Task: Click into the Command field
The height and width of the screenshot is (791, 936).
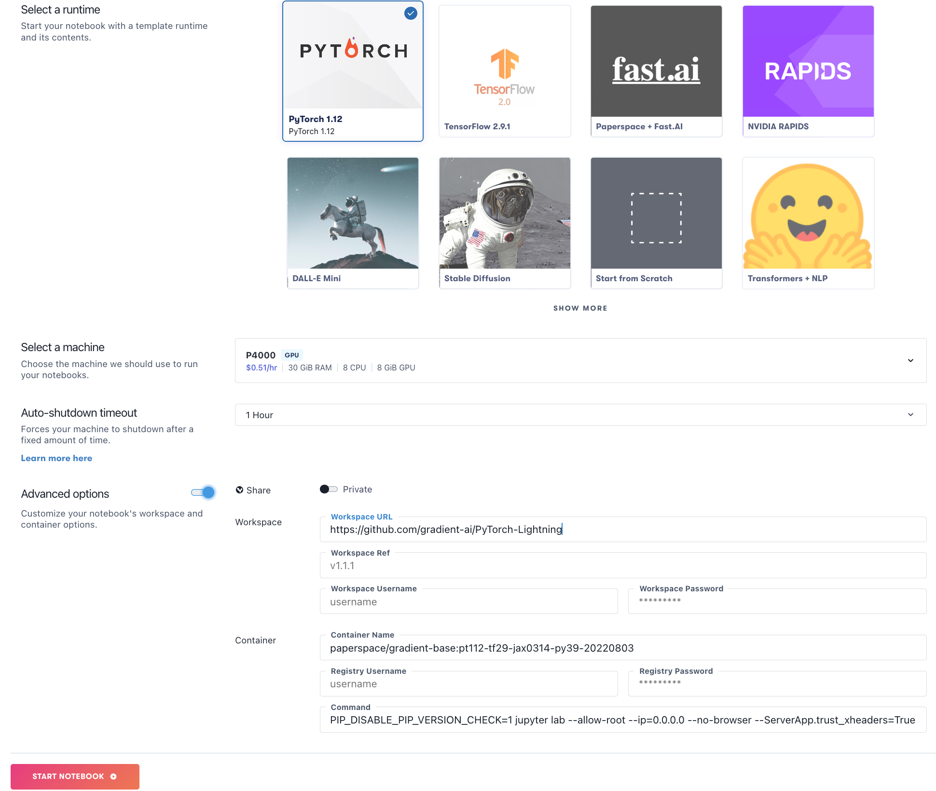Action: [x=622, y=720]
